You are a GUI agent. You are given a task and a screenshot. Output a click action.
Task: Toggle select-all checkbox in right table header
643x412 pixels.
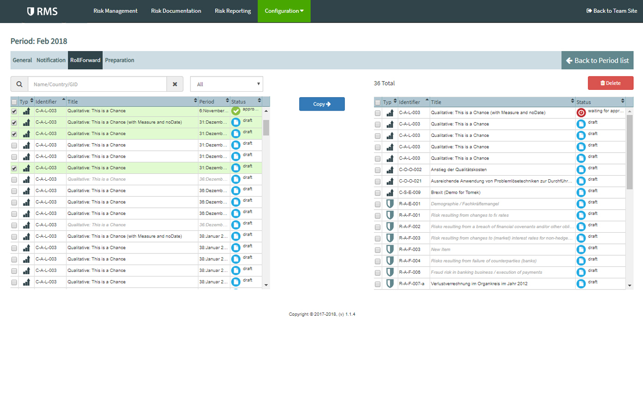(x=378, y=102)
